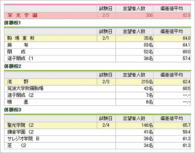Click the 69.0 deviation value
Screen dimensions: 195x153
(186, 52)
